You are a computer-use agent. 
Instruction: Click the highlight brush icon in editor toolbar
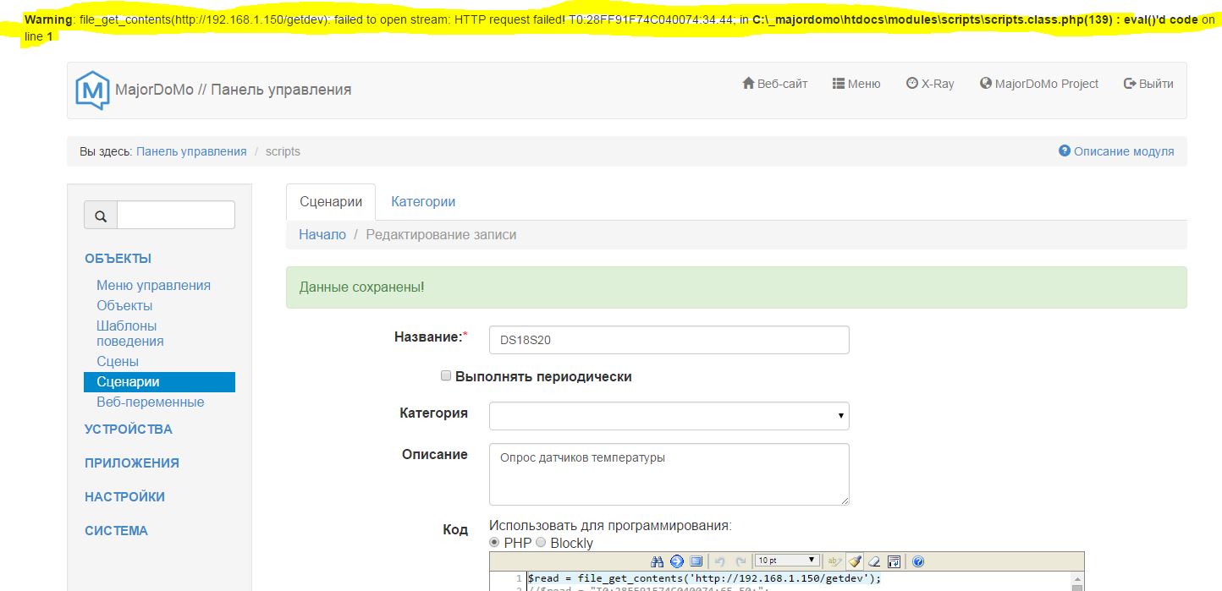coord(855,561)
